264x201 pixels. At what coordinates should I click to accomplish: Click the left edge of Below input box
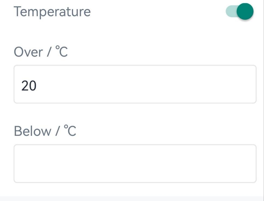(19, 163)
